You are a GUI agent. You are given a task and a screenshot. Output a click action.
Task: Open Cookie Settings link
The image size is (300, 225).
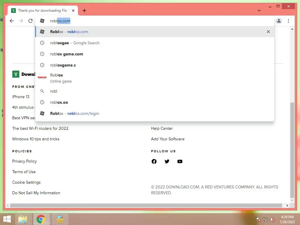pyautogui.click(x=26, y=182)
